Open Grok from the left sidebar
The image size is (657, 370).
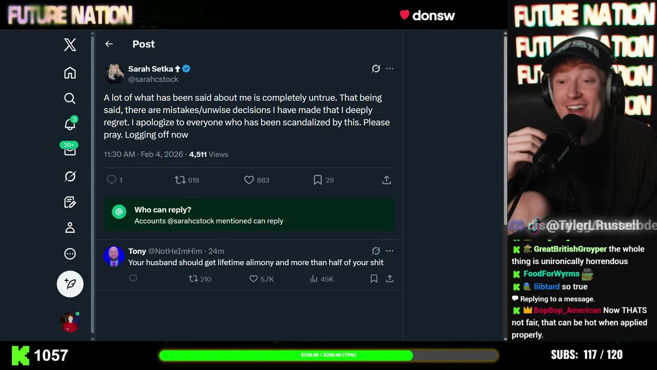pos(70,177)
